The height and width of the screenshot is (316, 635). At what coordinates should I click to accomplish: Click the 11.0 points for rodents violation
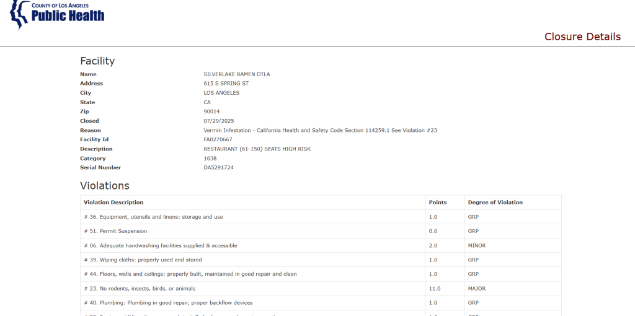pos(435,289)
